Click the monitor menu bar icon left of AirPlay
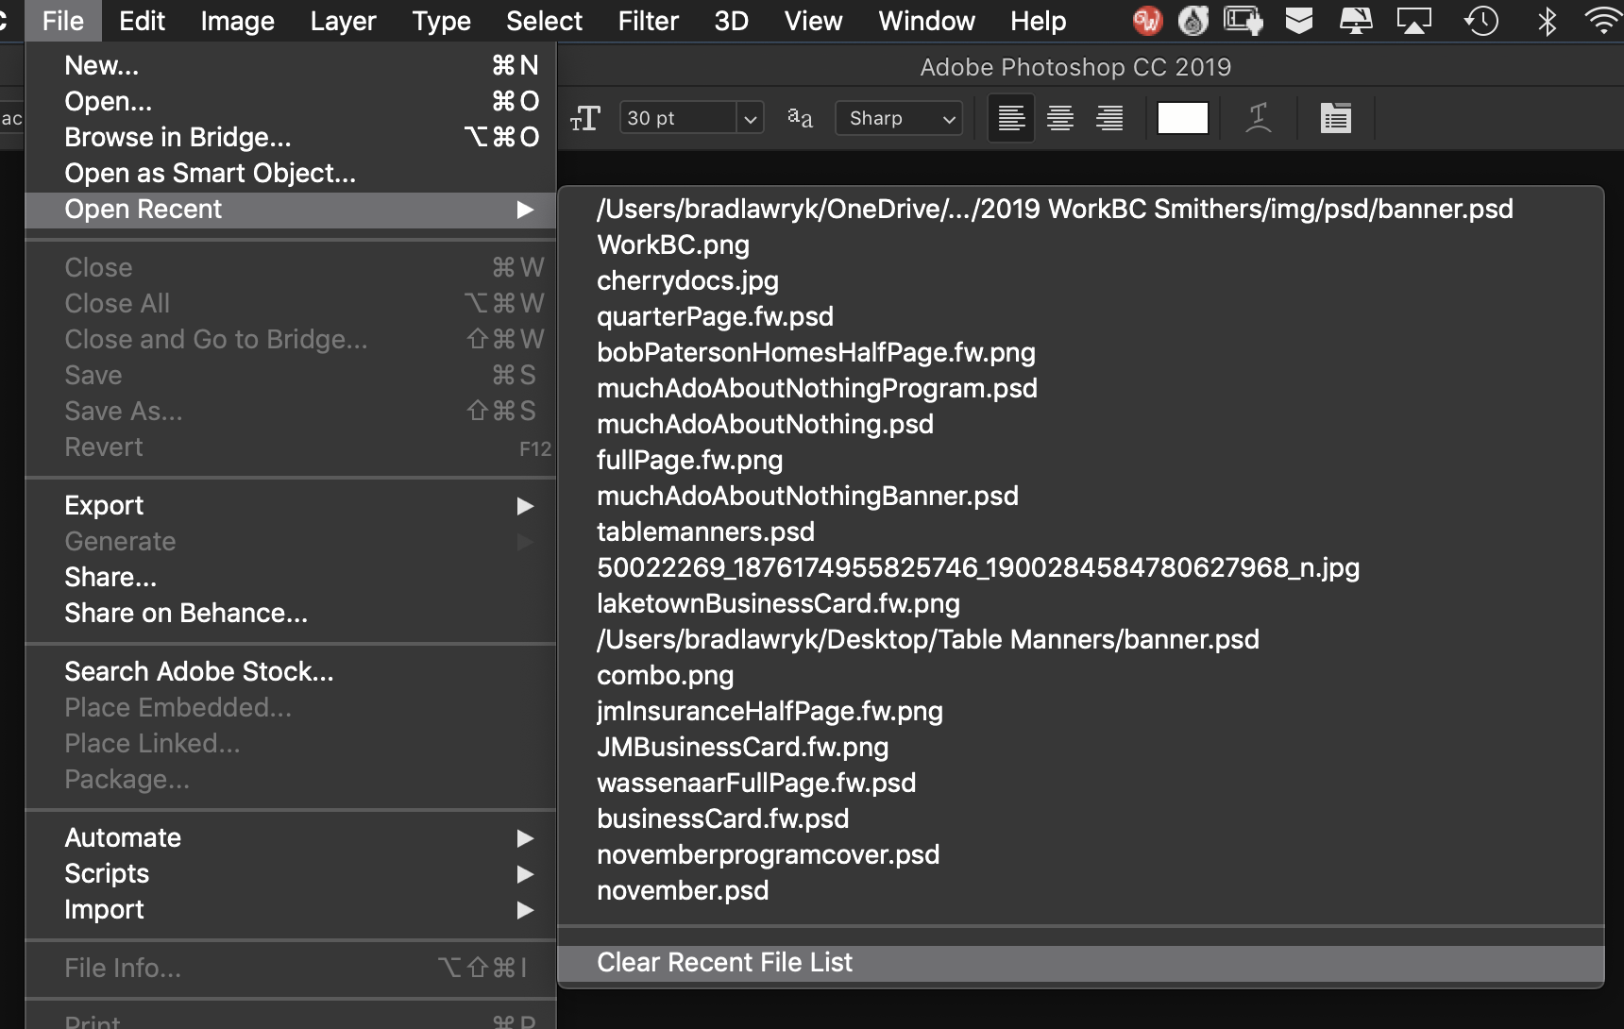Screen dimensions: 1624x1029 (1356, 21)
